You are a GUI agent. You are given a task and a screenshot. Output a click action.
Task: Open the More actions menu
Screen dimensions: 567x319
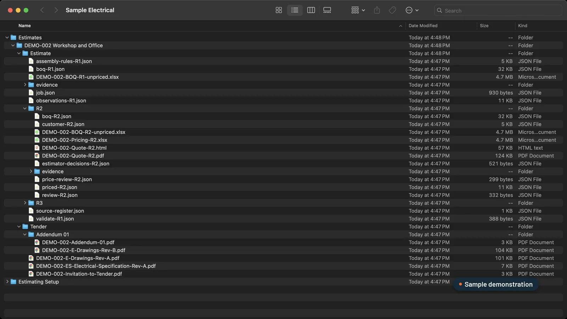pyautogui.click(x=412, y=10)
